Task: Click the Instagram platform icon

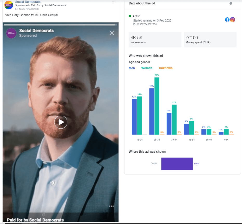Action: point(232,19)
